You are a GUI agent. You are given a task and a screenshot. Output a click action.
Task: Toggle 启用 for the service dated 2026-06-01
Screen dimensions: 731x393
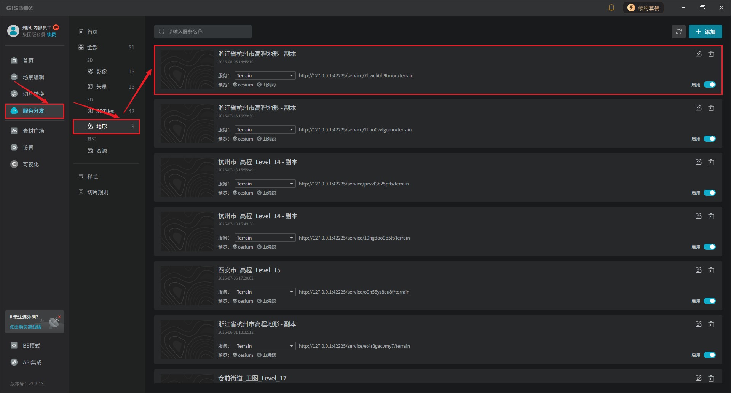tap(709, 355)
